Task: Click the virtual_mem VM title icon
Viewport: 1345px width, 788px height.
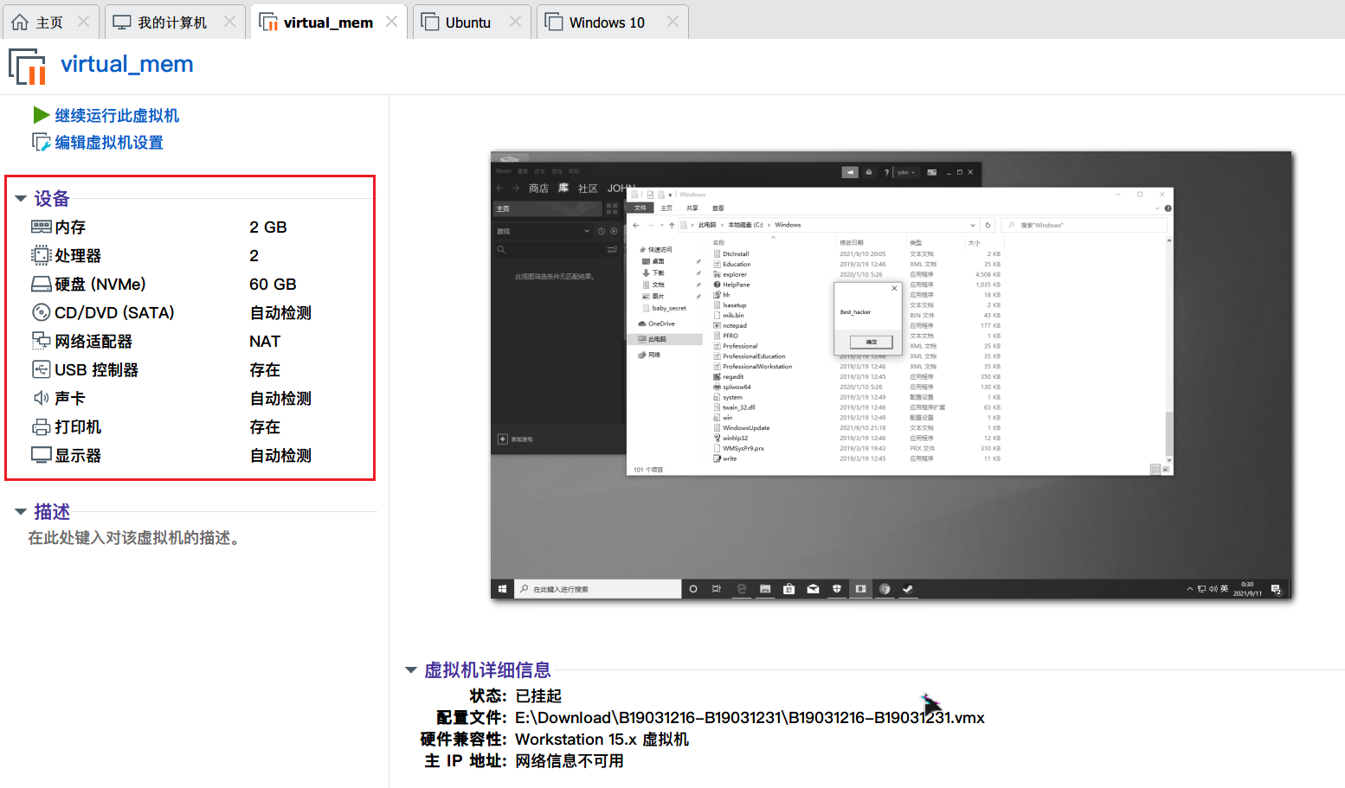Action: [27, 67]
